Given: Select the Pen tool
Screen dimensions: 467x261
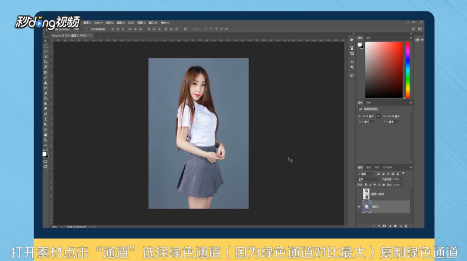Looking at the screenshot, I should (x=46, y=114).
